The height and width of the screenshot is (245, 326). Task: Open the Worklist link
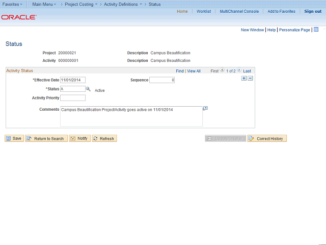(x=204, y=11)
